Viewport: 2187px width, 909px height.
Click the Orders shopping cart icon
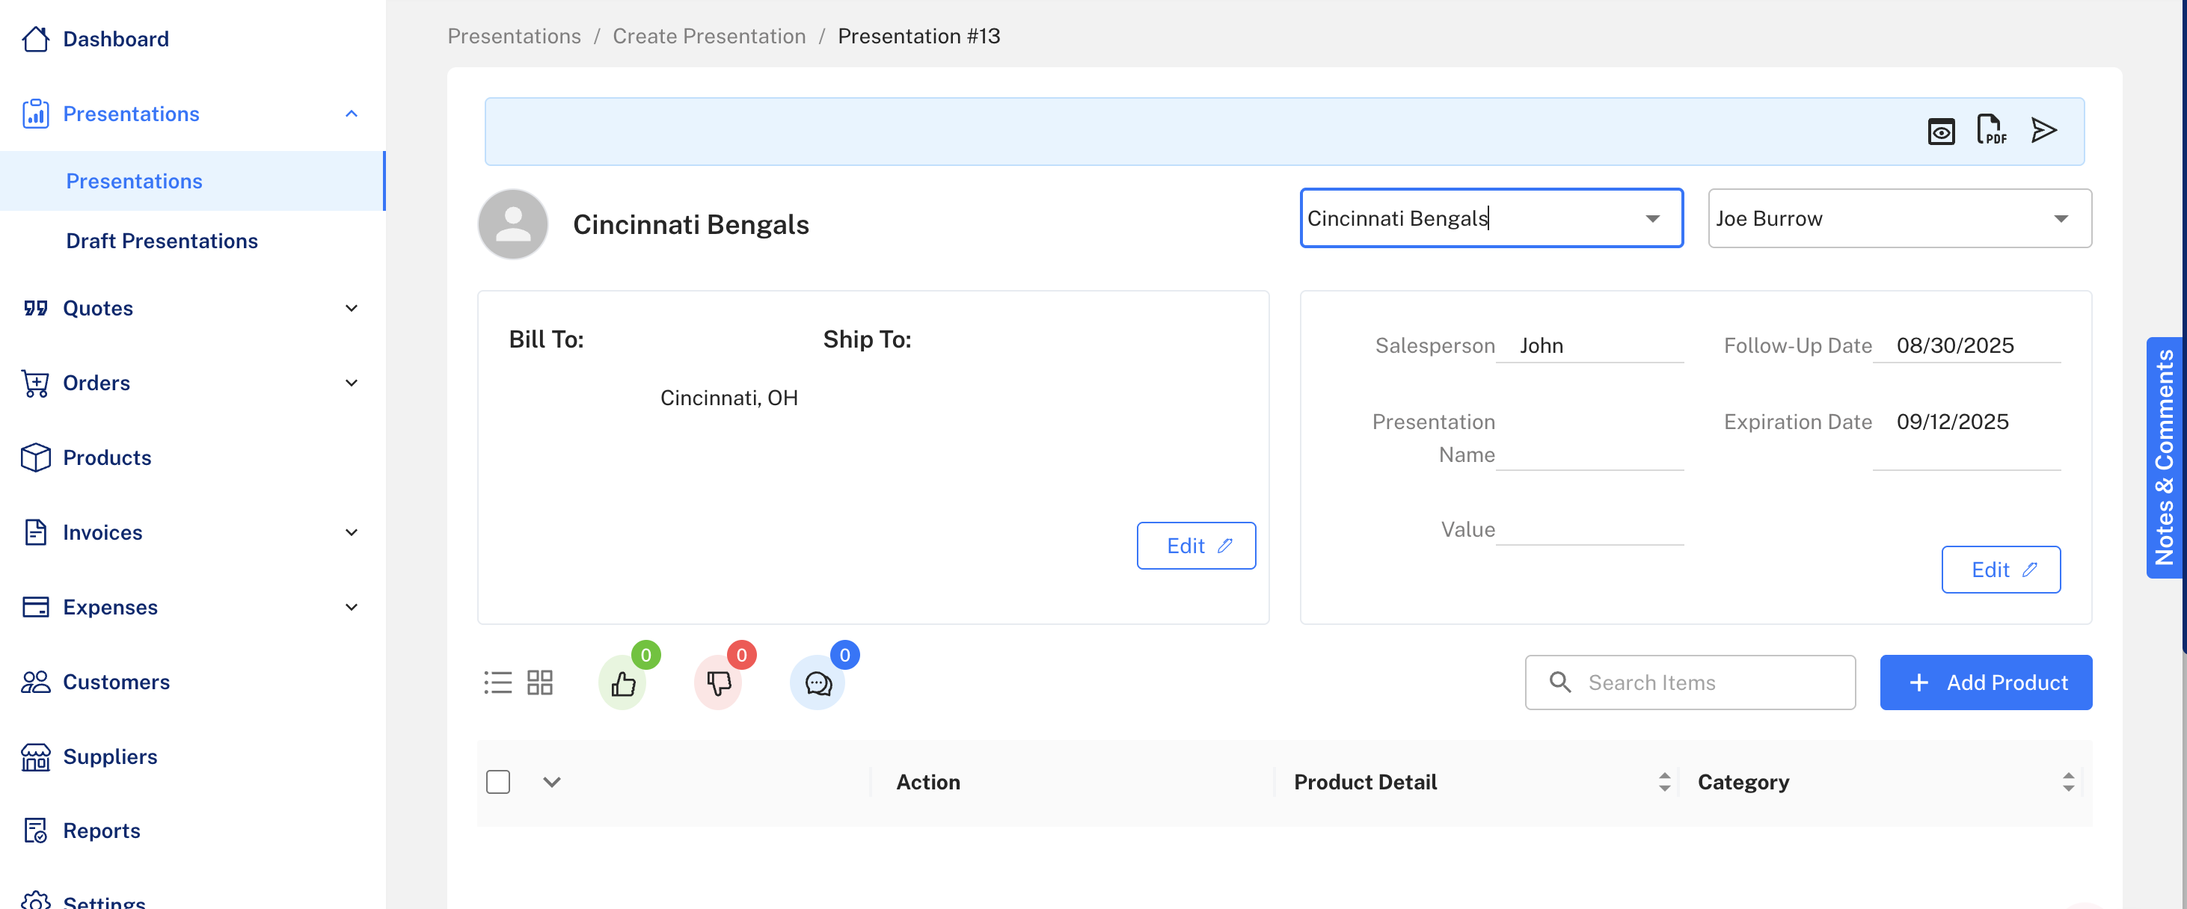tap(36, 383)
